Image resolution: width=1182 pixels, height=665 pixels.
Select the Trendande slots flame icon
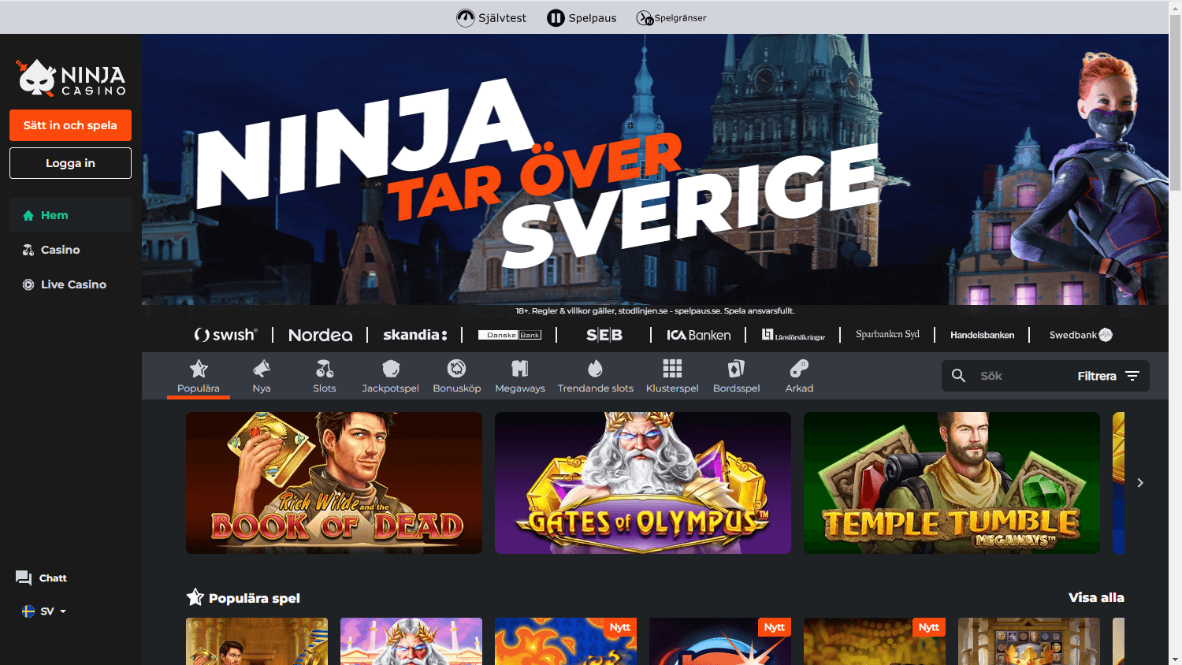click(596, 368)
